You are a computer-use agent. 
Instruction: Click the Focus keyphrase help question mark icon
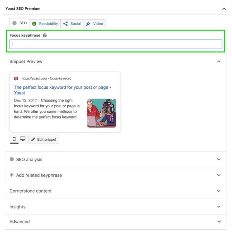45,35
